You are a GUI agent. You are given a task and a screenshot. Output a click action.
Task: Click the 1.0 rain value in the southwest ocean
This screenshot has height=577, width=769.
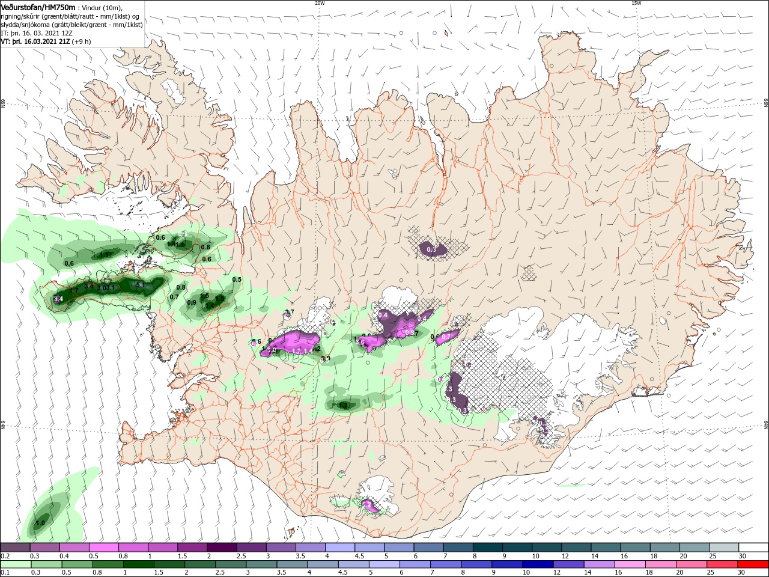point(40,523)
